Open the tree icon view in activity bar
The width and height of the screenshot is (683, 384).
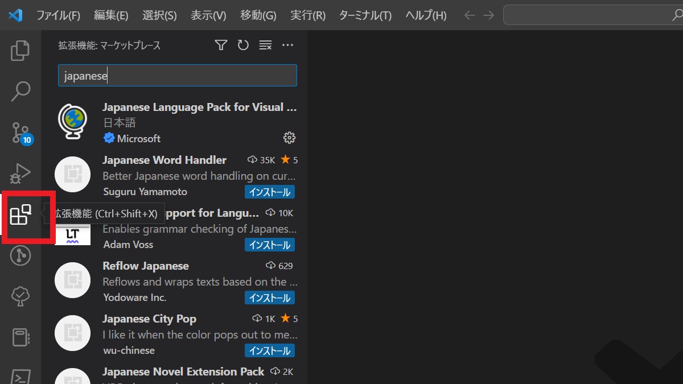(20, 296)
